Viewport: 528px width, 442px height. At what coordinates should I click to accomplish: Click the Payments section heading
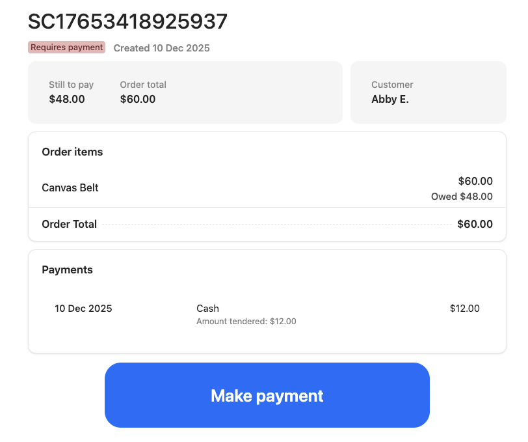pyautogui.click(x=67, y=269)
